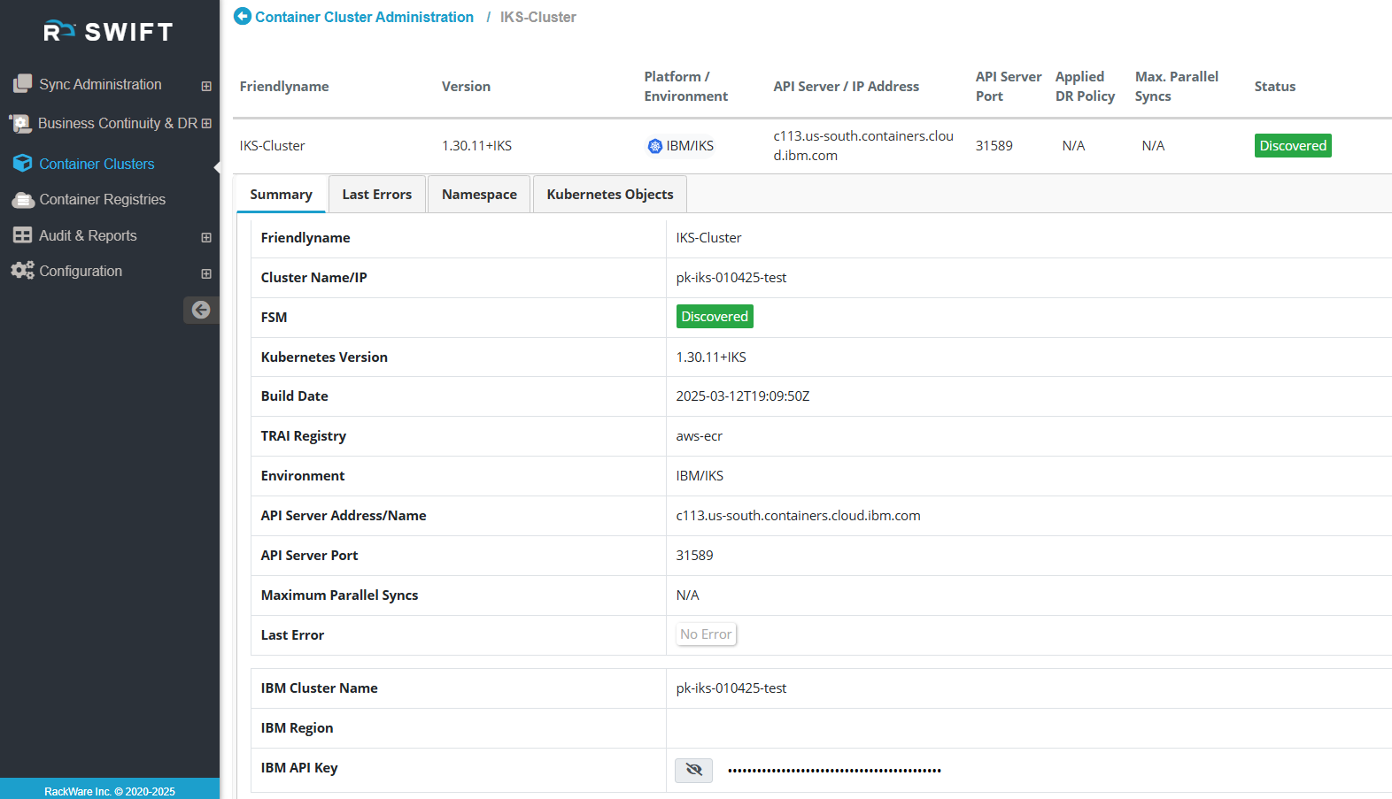Click the pk-iks-010425-test Cluster Name/IP value
This screenshot has height=799, width=1392.
(731, 278)
